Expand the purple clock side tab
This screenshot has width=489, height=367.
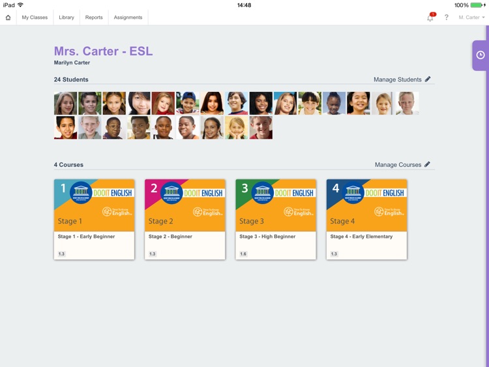[x=480, y=55]
